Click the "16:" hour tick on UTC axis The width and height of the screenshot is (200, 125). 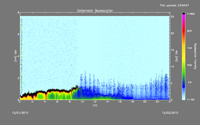click(x=120, y=102)
